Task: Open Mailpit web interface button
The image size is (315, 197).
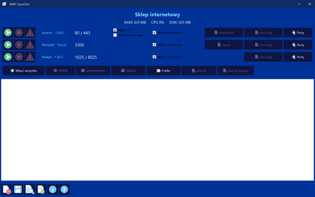Action: coord(128,71)
